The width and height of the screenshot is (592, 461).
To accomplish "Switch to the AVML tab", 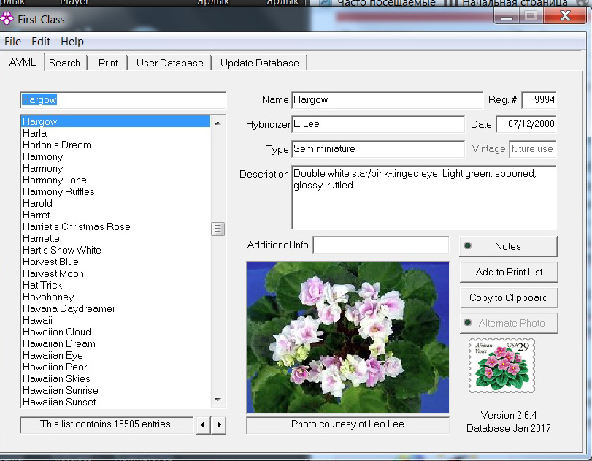I will (x=23, y=62).
